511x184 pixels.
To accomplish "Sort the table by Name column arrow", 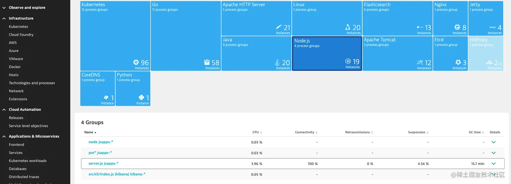I will tap(95, 133).
